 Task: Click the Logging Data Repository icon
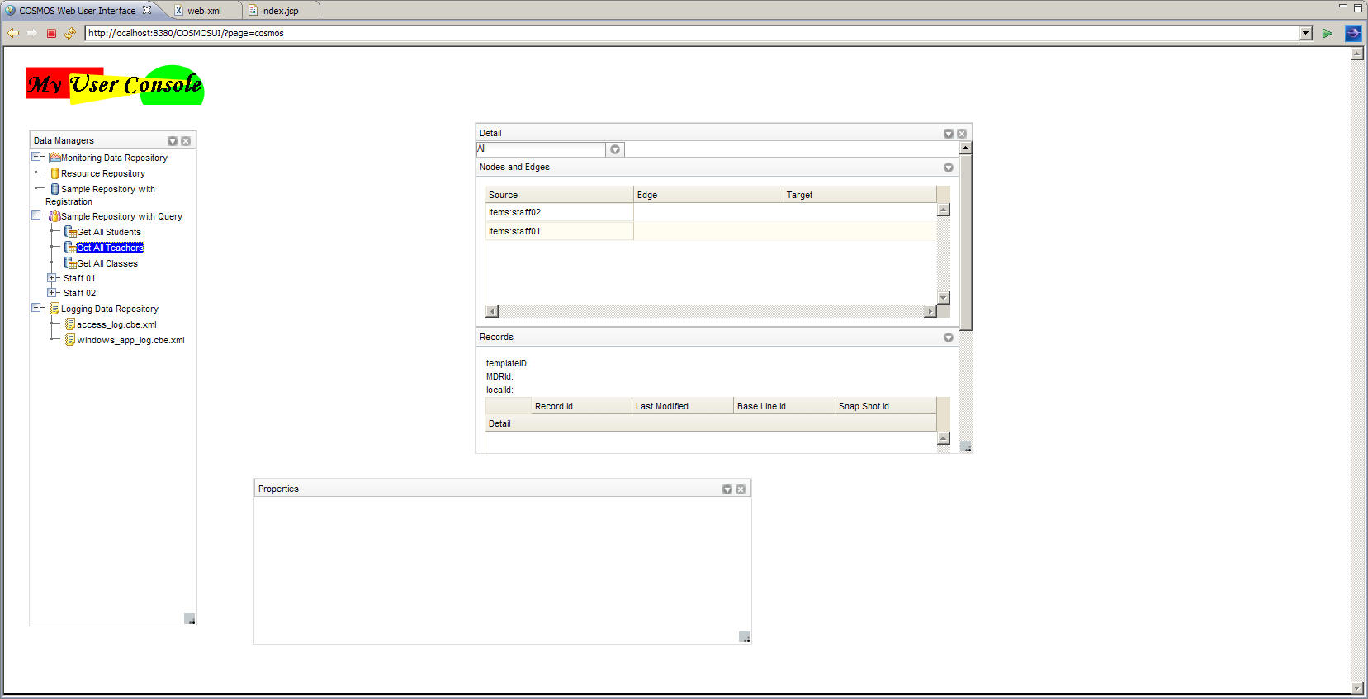coord(54,309)
